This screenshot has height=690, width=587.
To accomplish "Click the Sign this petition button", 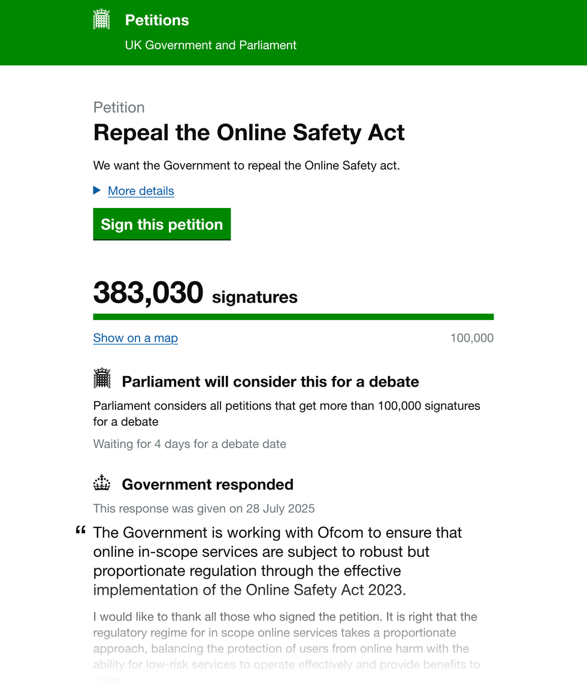I will pyautogui.click(x=161, y=224).
